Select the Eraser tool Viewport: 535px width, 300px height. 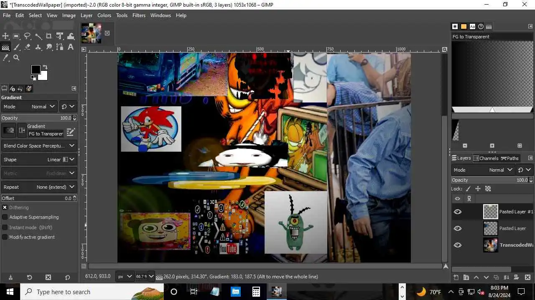click(x=28, y=47)
